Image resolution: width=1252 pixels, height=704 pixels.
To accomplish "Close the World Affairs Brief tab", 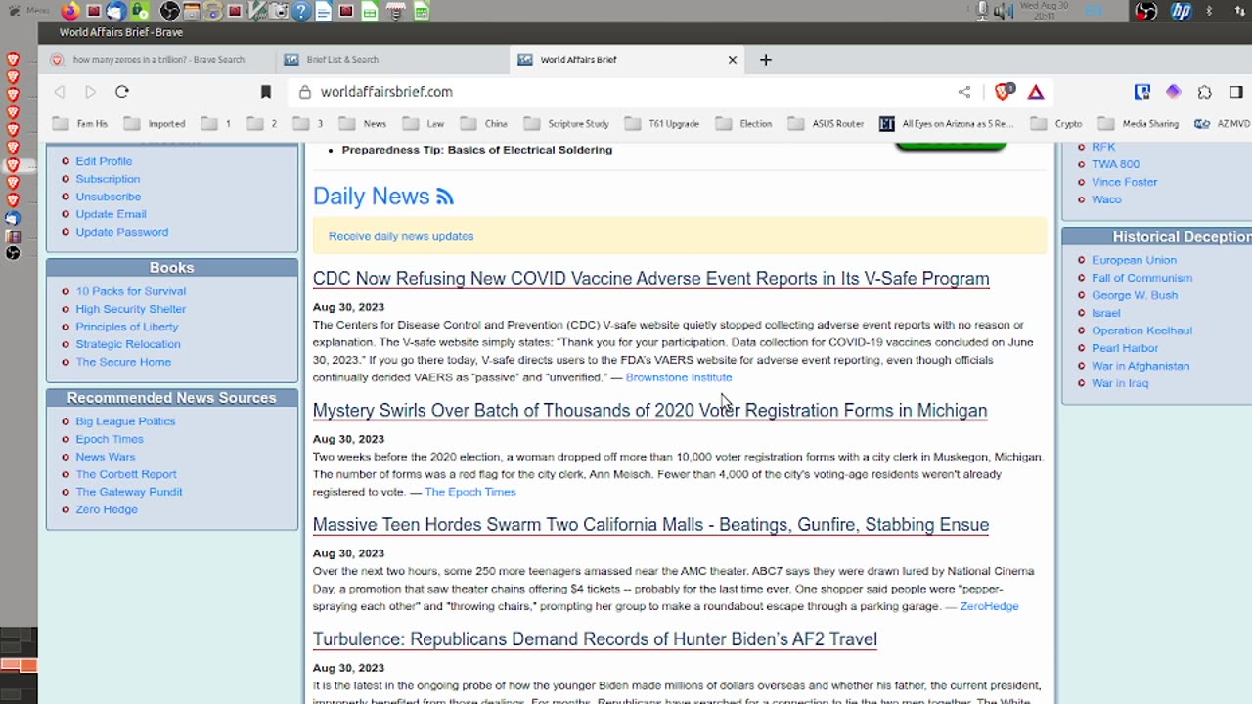I will click(x=732, y=60).
